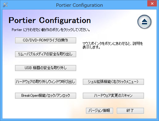Click the wrench-screwdriver title bar icon

tap(5, 5)
